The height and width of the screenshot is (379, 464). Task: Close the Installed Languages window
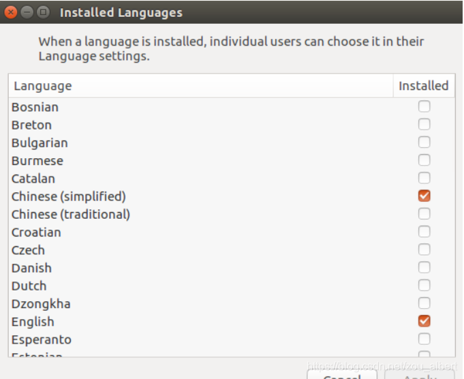click(11, 12)
